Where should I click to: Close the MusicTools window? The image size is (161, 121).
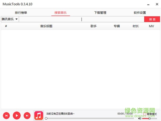pos(157,4)
